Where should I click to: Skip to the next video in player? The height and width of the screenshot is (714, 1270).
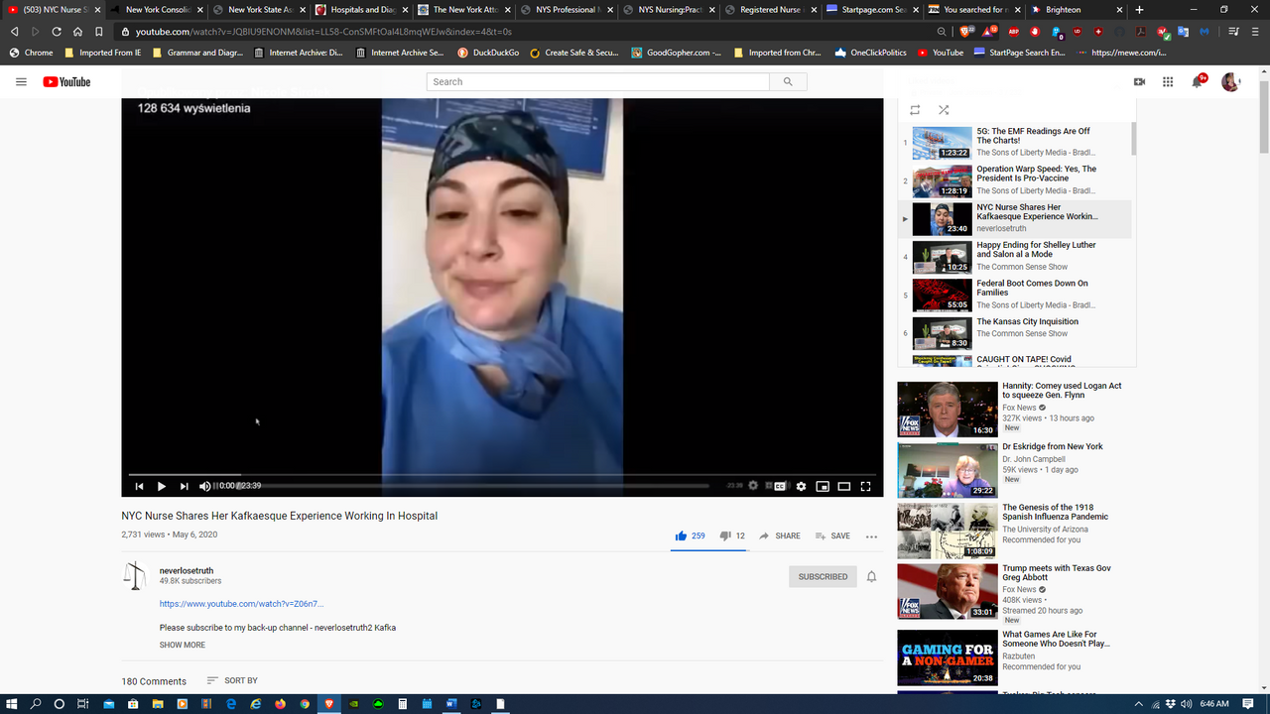(184, 486)
